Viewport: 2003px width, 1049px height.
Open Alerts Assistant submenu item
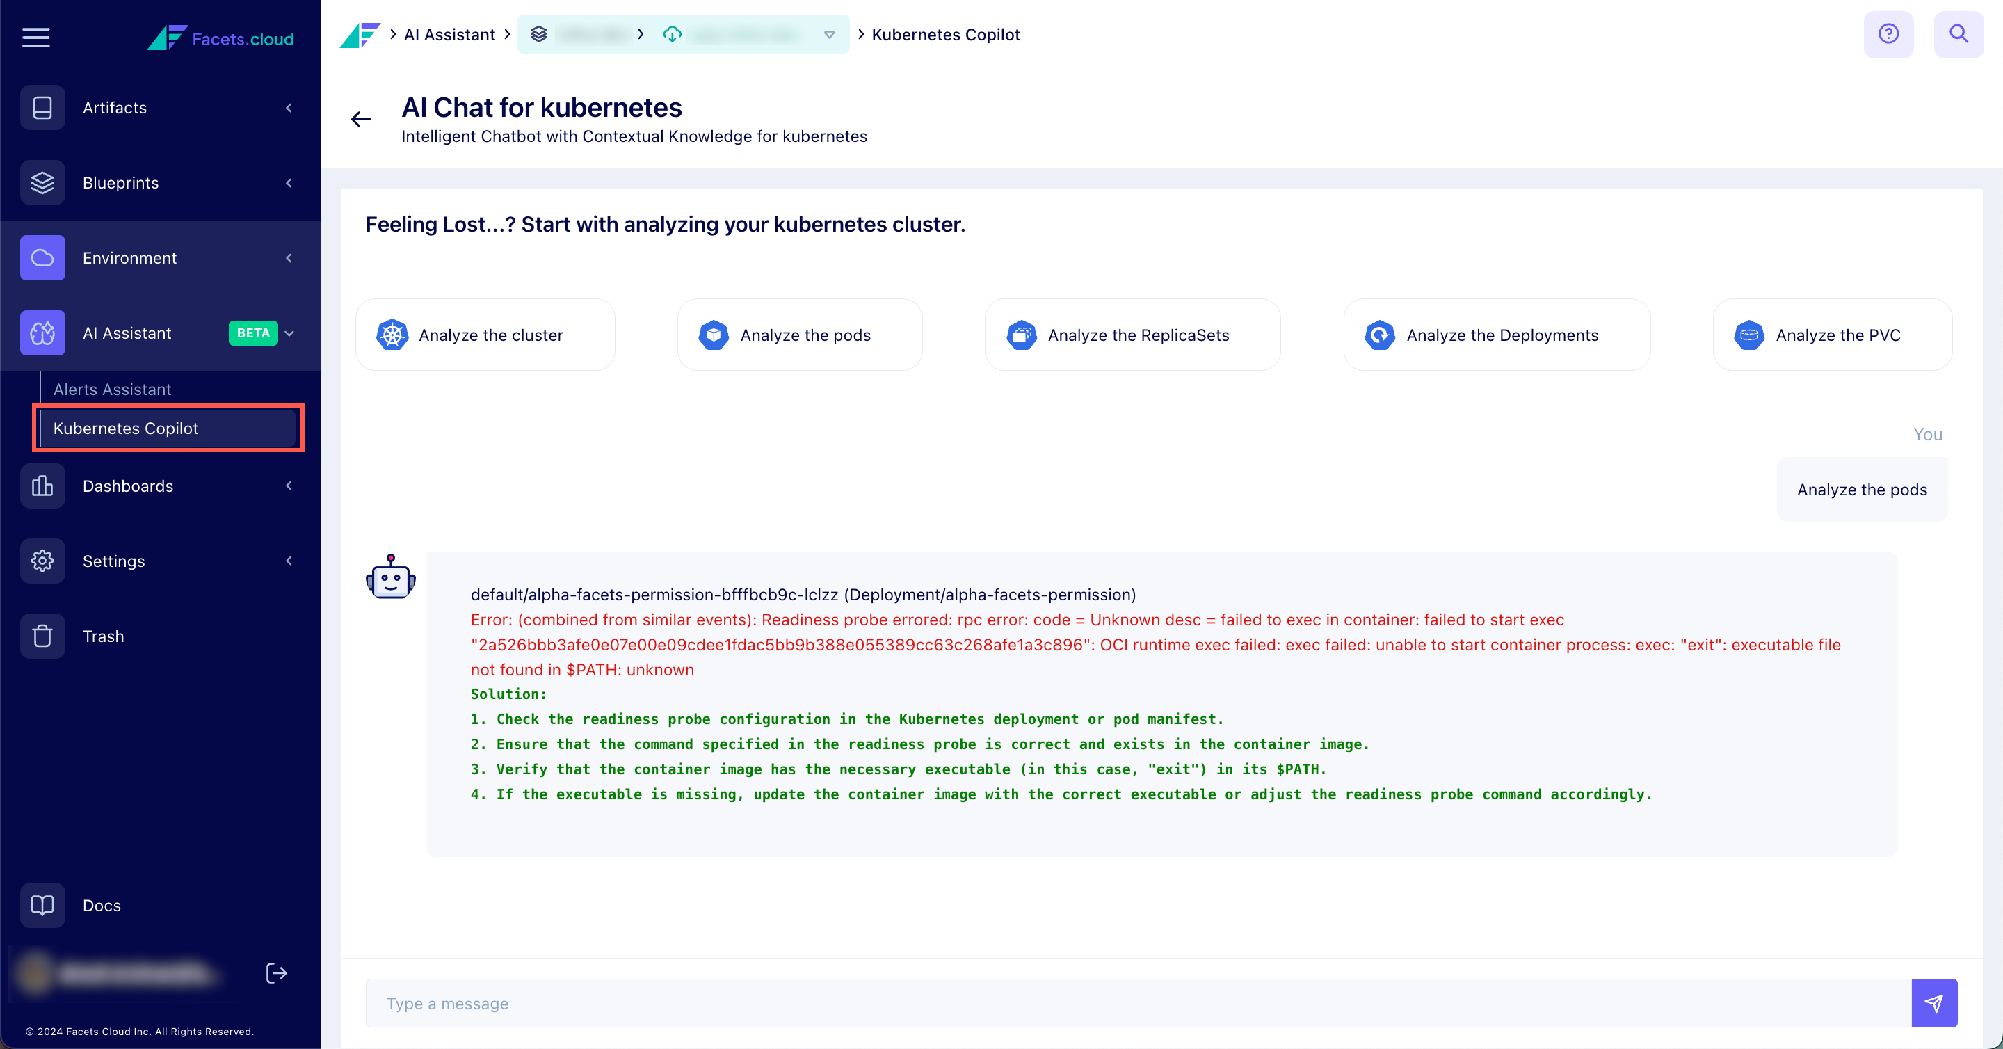(x=112, y=390)
